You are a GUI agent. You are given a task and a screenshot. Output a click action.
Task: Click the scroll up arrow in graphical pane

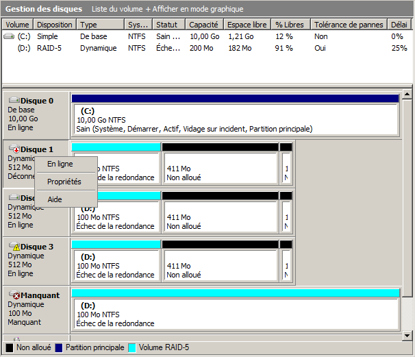coord(407,95)
